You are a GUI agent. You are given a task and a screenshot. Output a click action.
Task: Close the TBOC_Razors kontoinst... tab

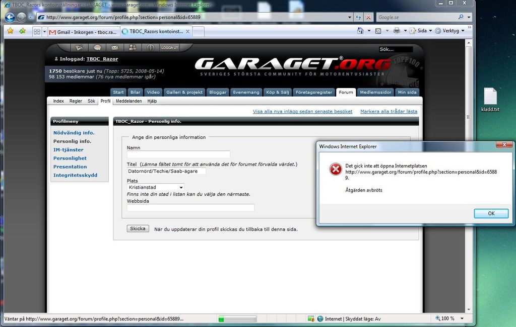[x=187, y=32]
